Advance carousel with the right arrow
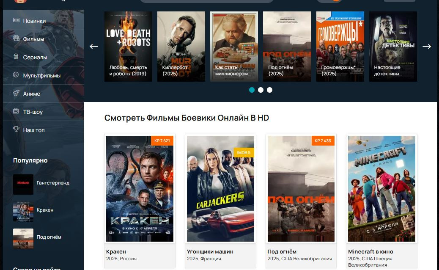 pos(427,47)
